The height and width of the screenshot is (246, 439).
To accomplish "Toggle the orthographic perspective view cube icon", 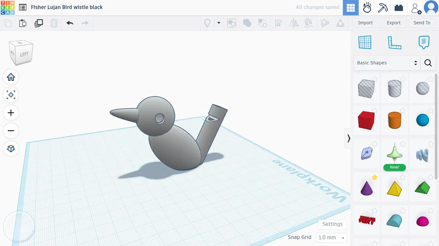I will tap(11, 148).
